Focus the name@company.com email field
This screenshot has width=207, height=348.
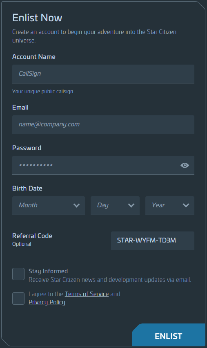(103, 124)
